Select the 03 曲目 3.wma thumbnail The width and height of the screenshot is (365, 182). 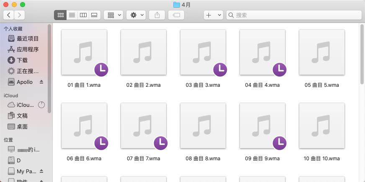[203, 52]
